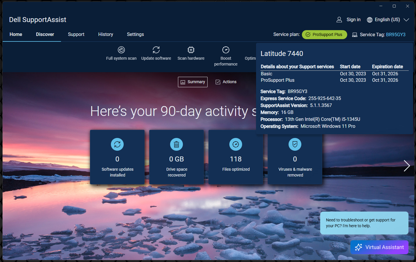Screen dimensions: 416x262
Task: Click the sparkle icon on Virtual Assistant
Action: coord(359,247)
